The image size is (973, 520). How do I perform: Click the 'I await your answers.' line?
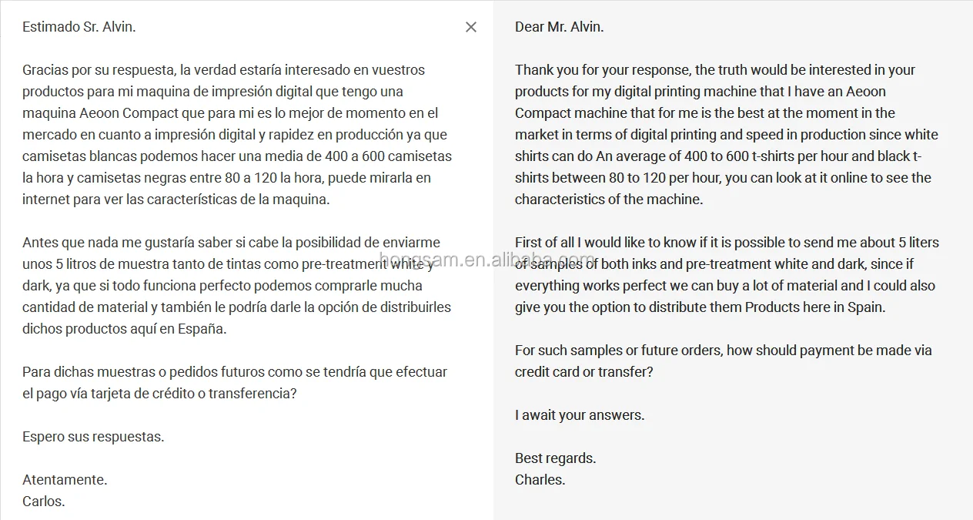579,415
